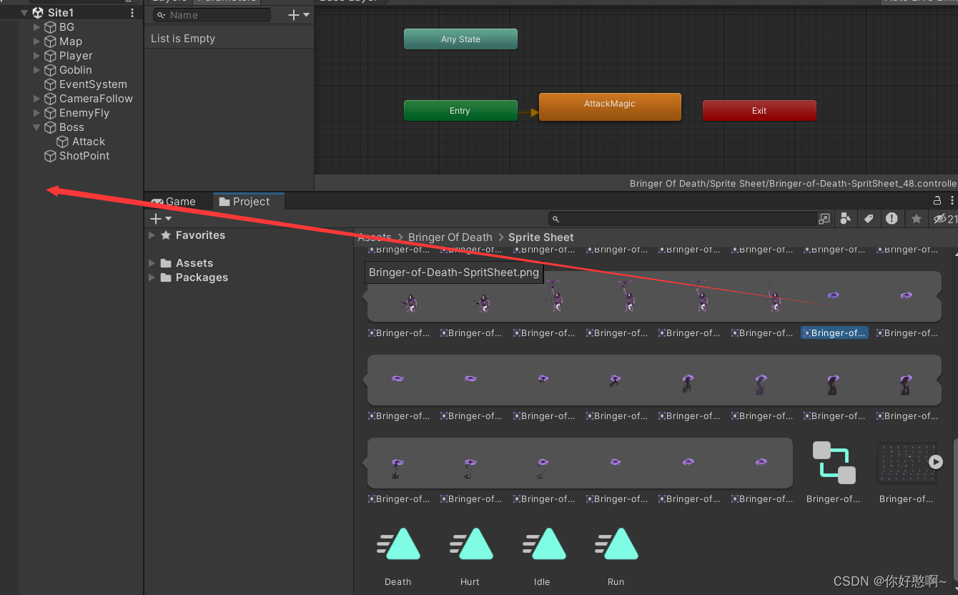This screenshot has width=958, height=595.
Task: Select Favorites label in Project tree
Action: tap(200, 235)
